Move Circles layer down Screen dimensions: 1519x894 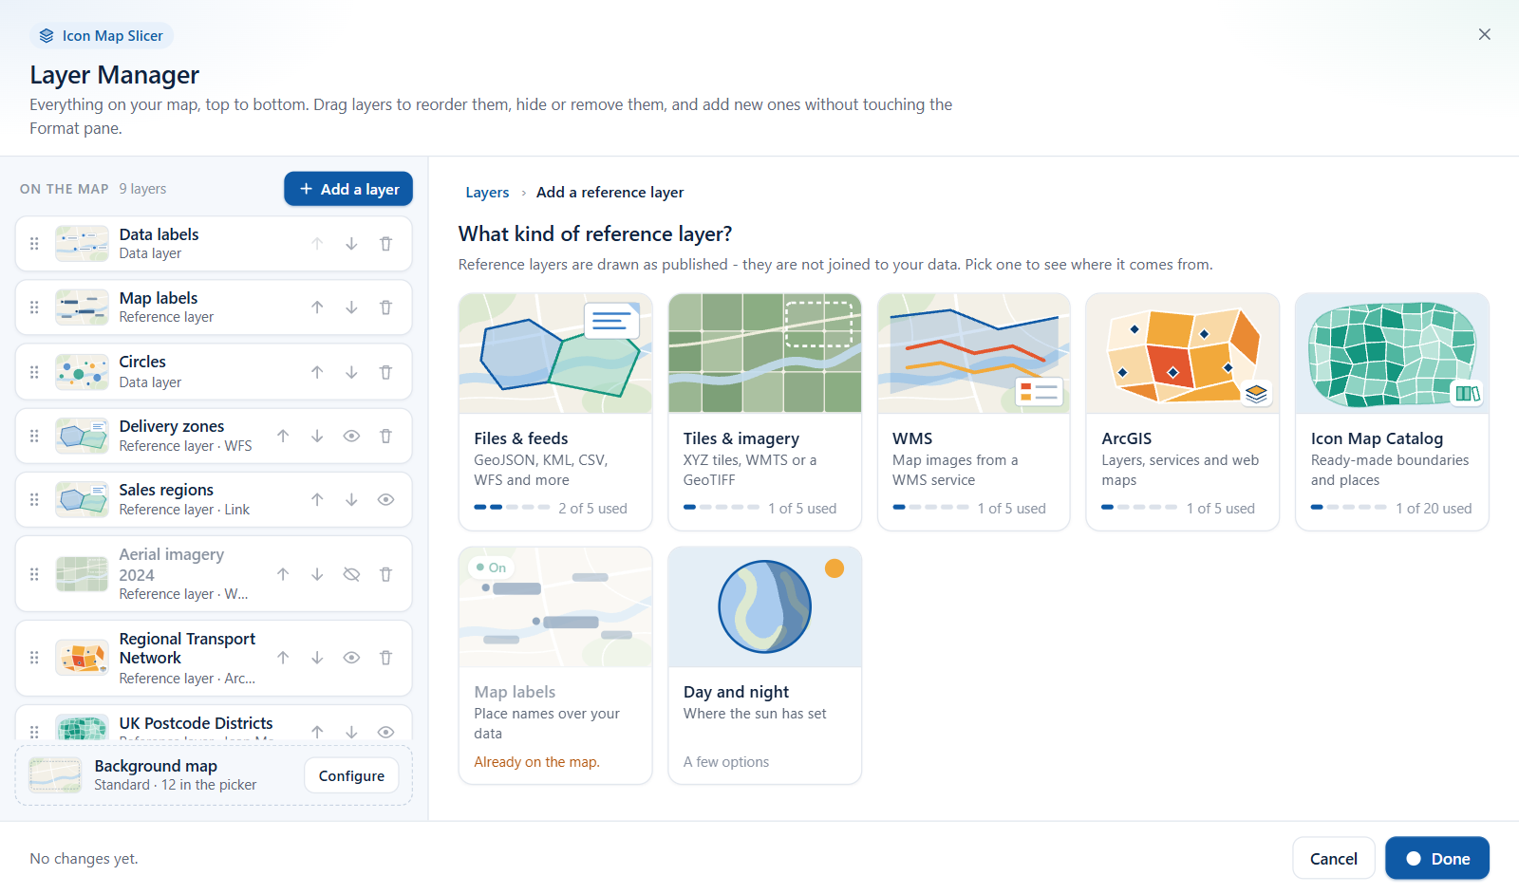[351, 372]
